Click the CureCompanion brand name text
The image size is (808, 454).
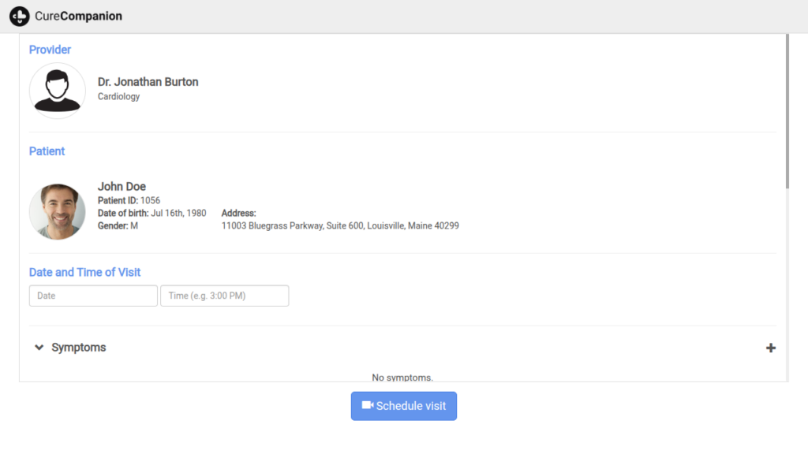pyautogui.click(x=79, y=16)
